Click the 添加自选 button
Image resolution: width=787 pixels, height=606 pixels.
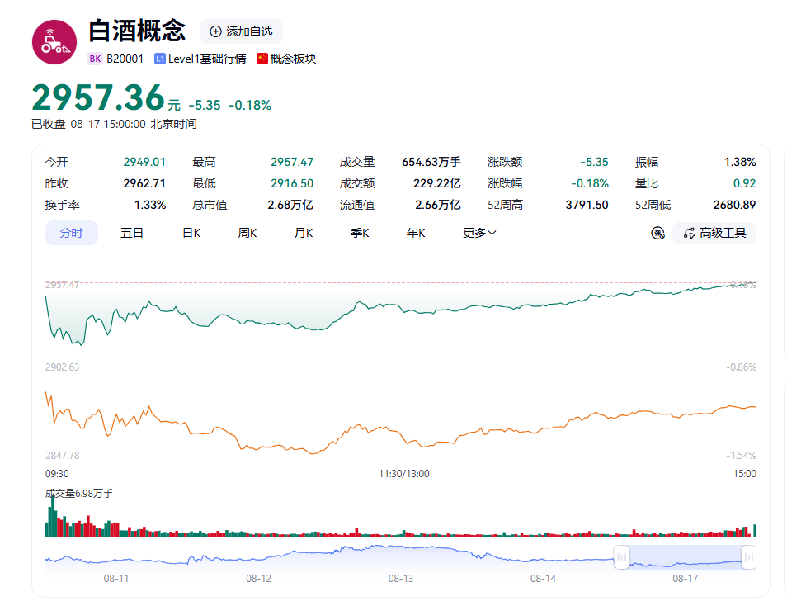pos(242,31)
